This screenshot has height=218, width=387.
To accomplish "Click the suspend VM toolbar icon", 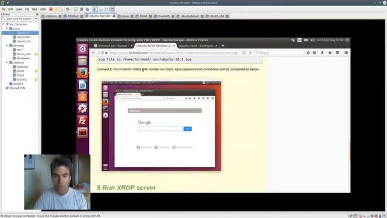I will 56,9.
